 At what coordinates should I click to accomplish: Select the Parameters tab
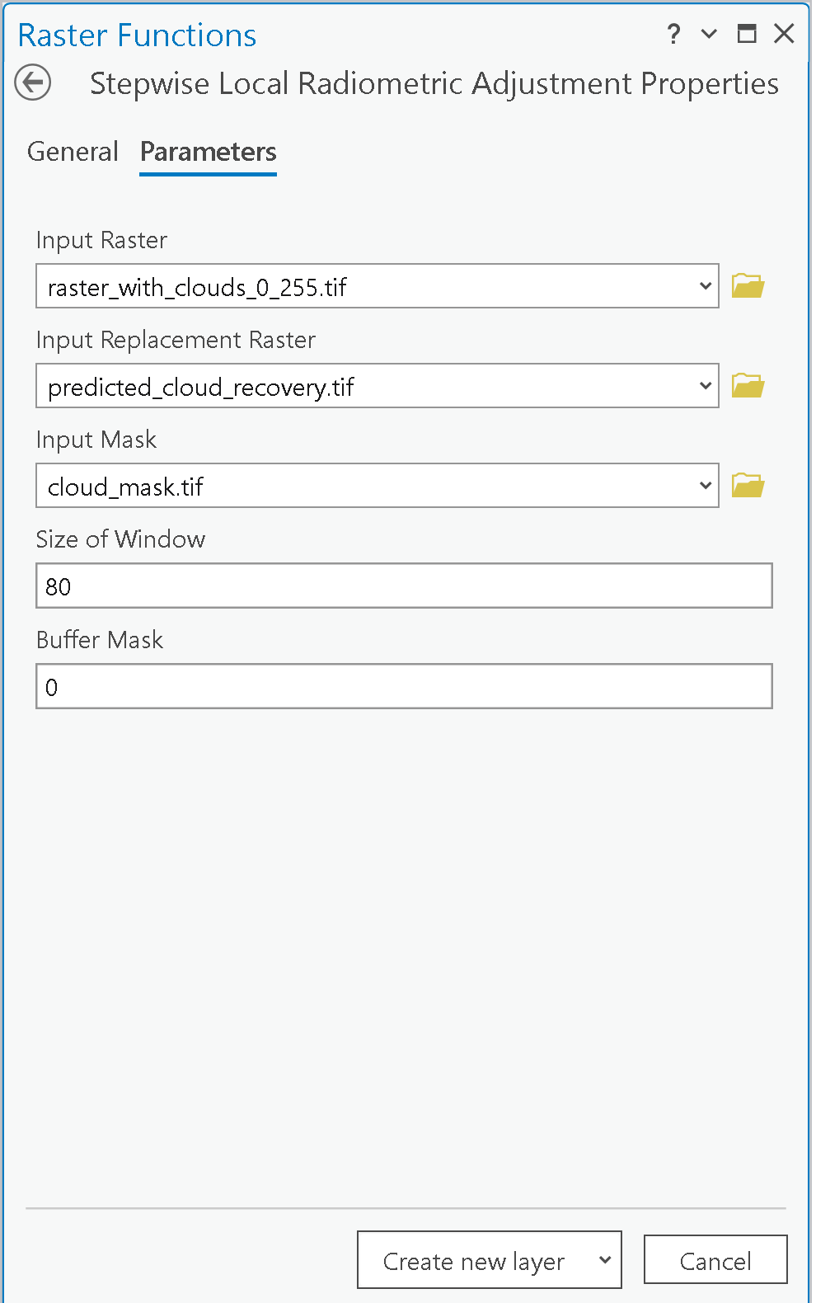point(208,152)
